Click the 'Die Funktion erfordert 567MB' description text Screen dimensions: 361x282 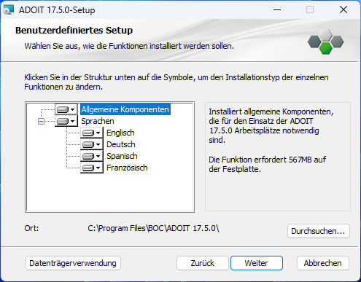(267, 165)
